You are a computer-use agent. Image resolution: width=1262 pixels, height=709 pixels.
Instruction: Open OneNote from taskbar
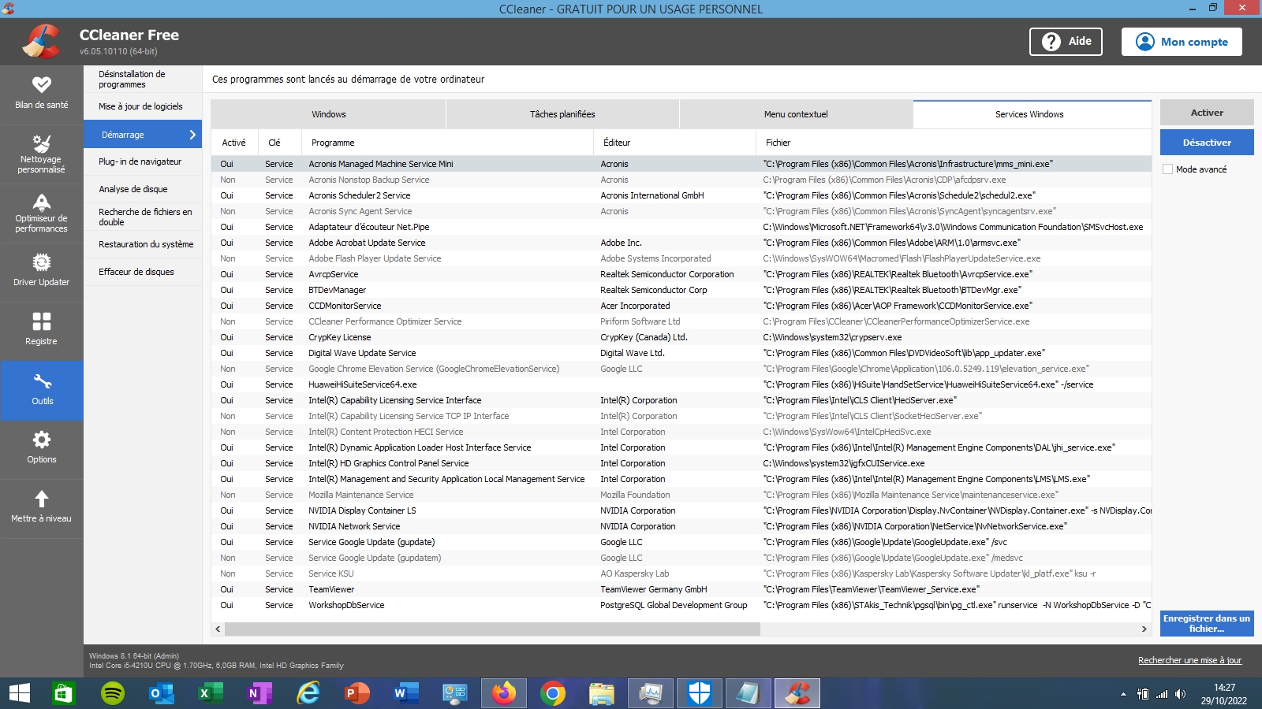pos(259,693)
